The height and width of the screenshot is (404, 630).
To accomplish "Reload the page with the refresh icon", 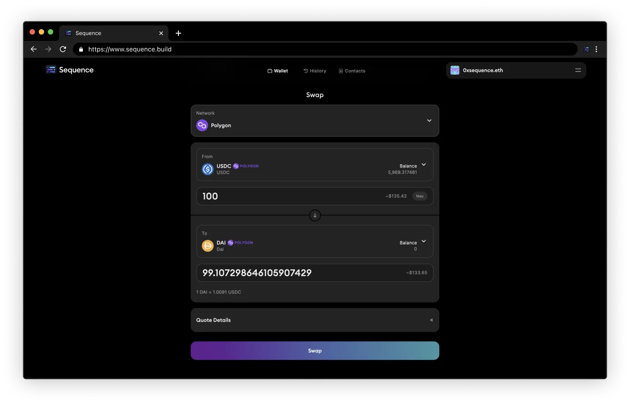I will [63, 49].
